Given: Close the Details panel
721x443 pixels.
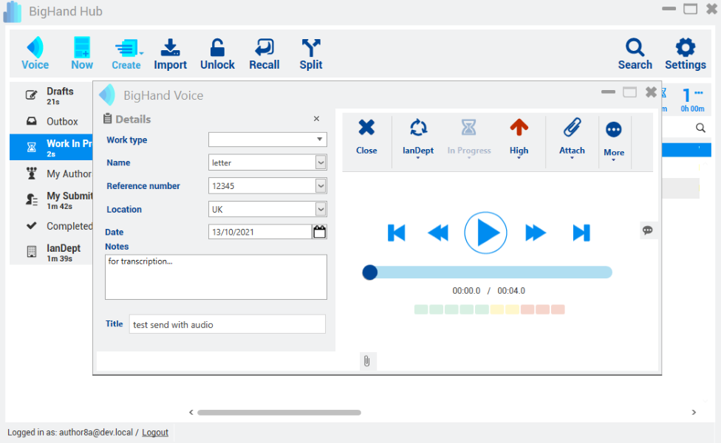Looking at the screenshot, I should [316, 119].
